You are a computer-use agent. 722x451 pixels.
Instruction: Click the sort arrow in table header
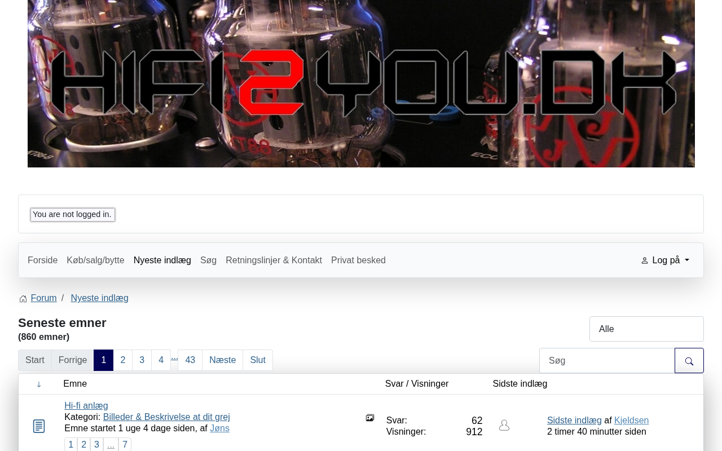(39, 384)
